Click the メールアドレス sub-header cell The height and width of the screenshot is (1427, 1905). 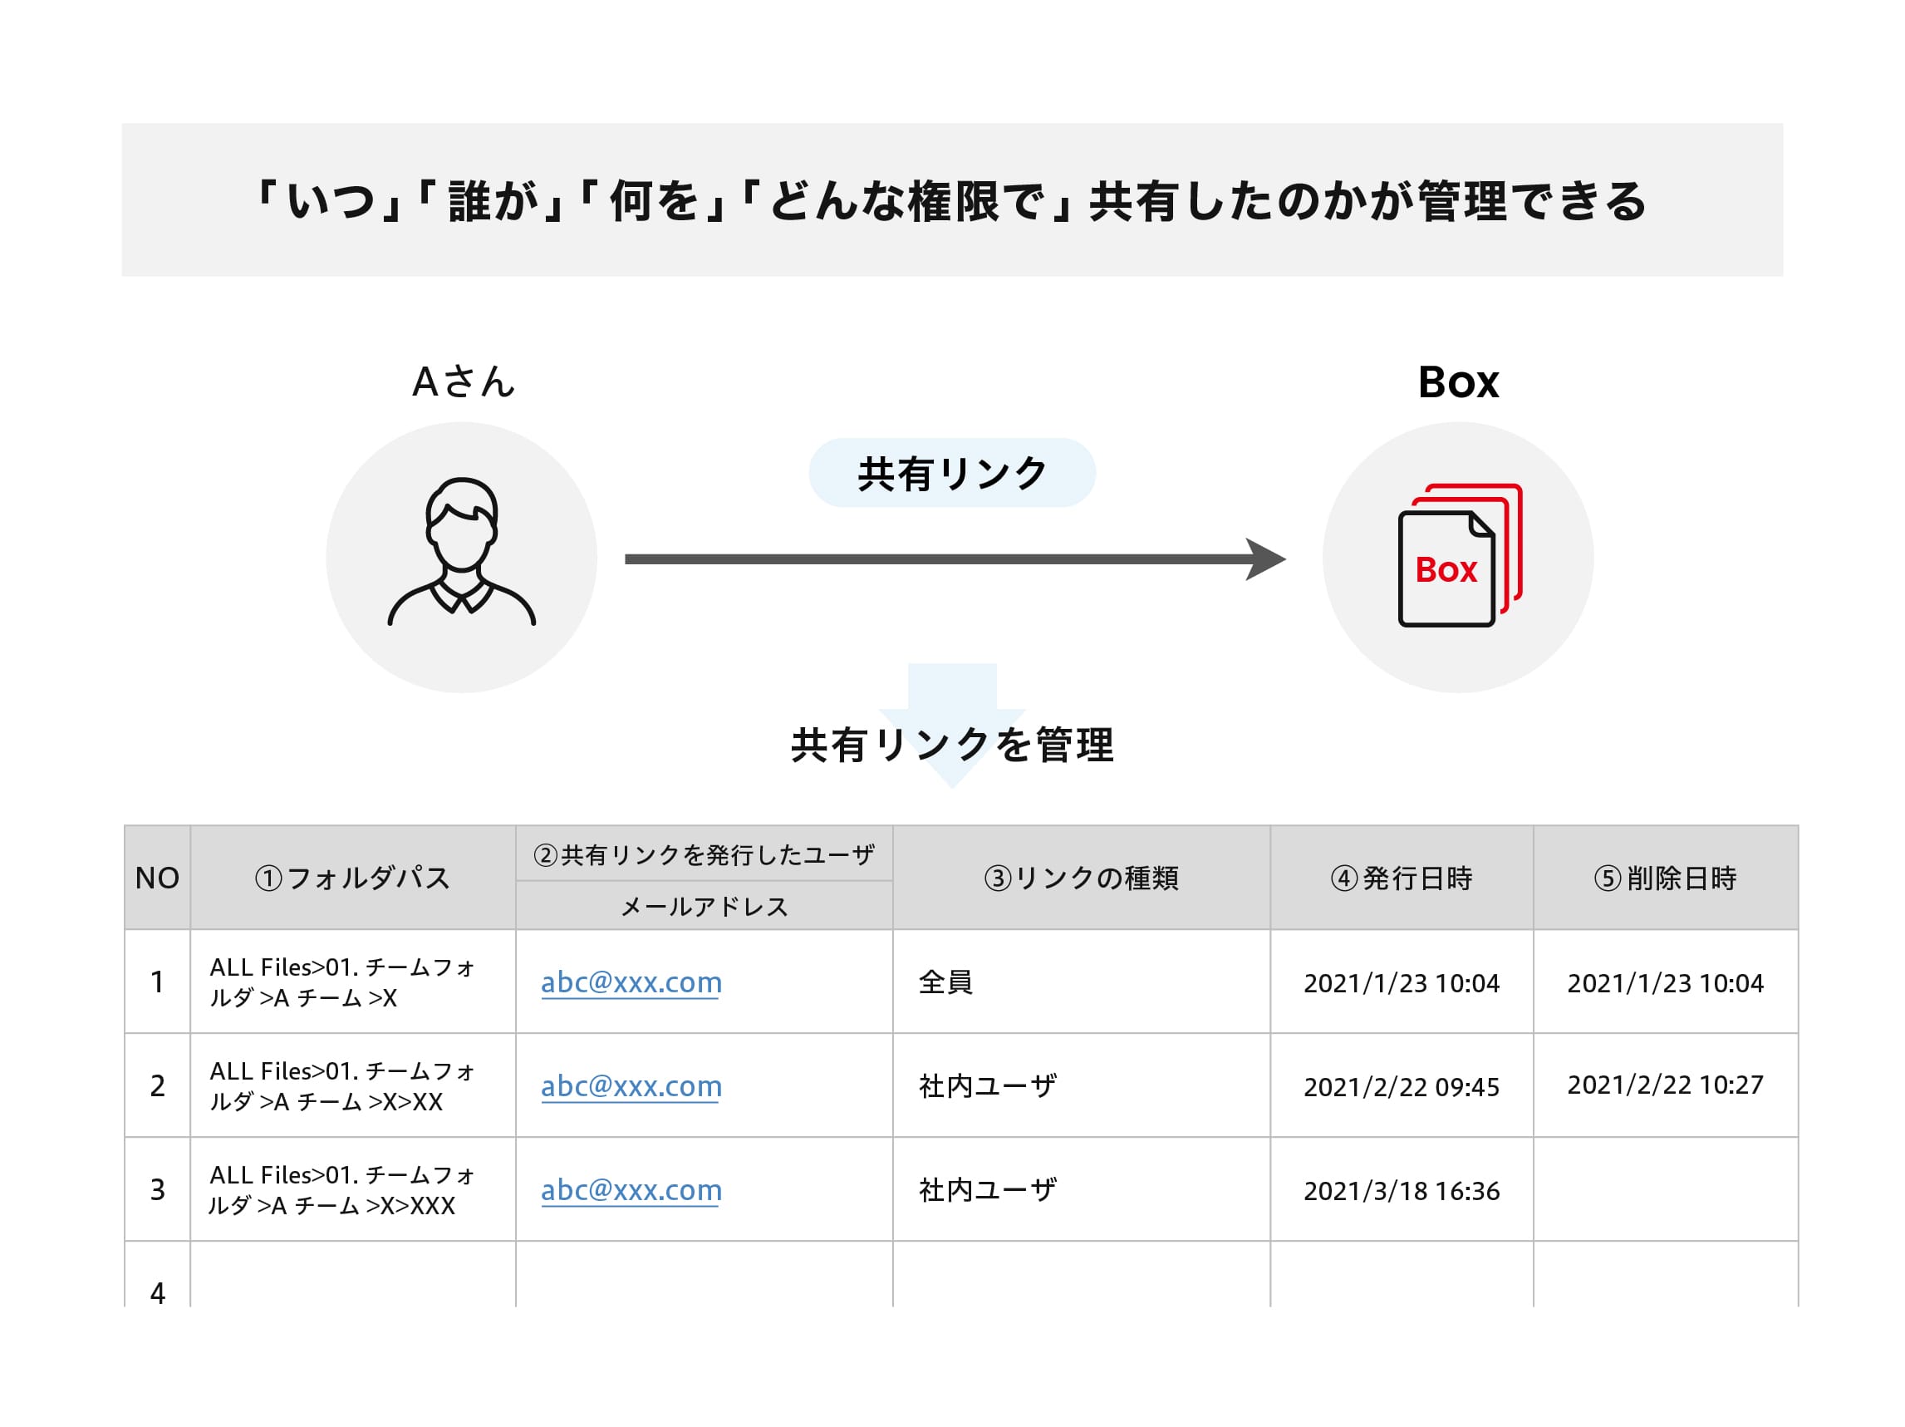(704, 906)
